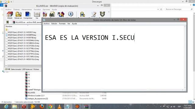The width and height of the screenshot is (195, 109).
Task: Select file KIS2013(en)-2014.01.13-12C57797(v3).key
Action: click(22, 54)
